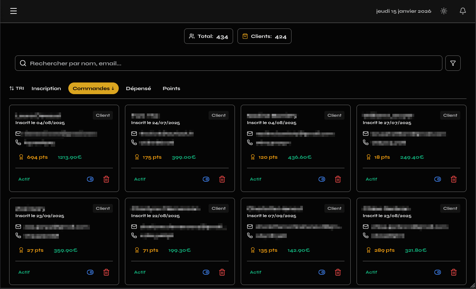Reverse the Commandes sort direction

94,88
